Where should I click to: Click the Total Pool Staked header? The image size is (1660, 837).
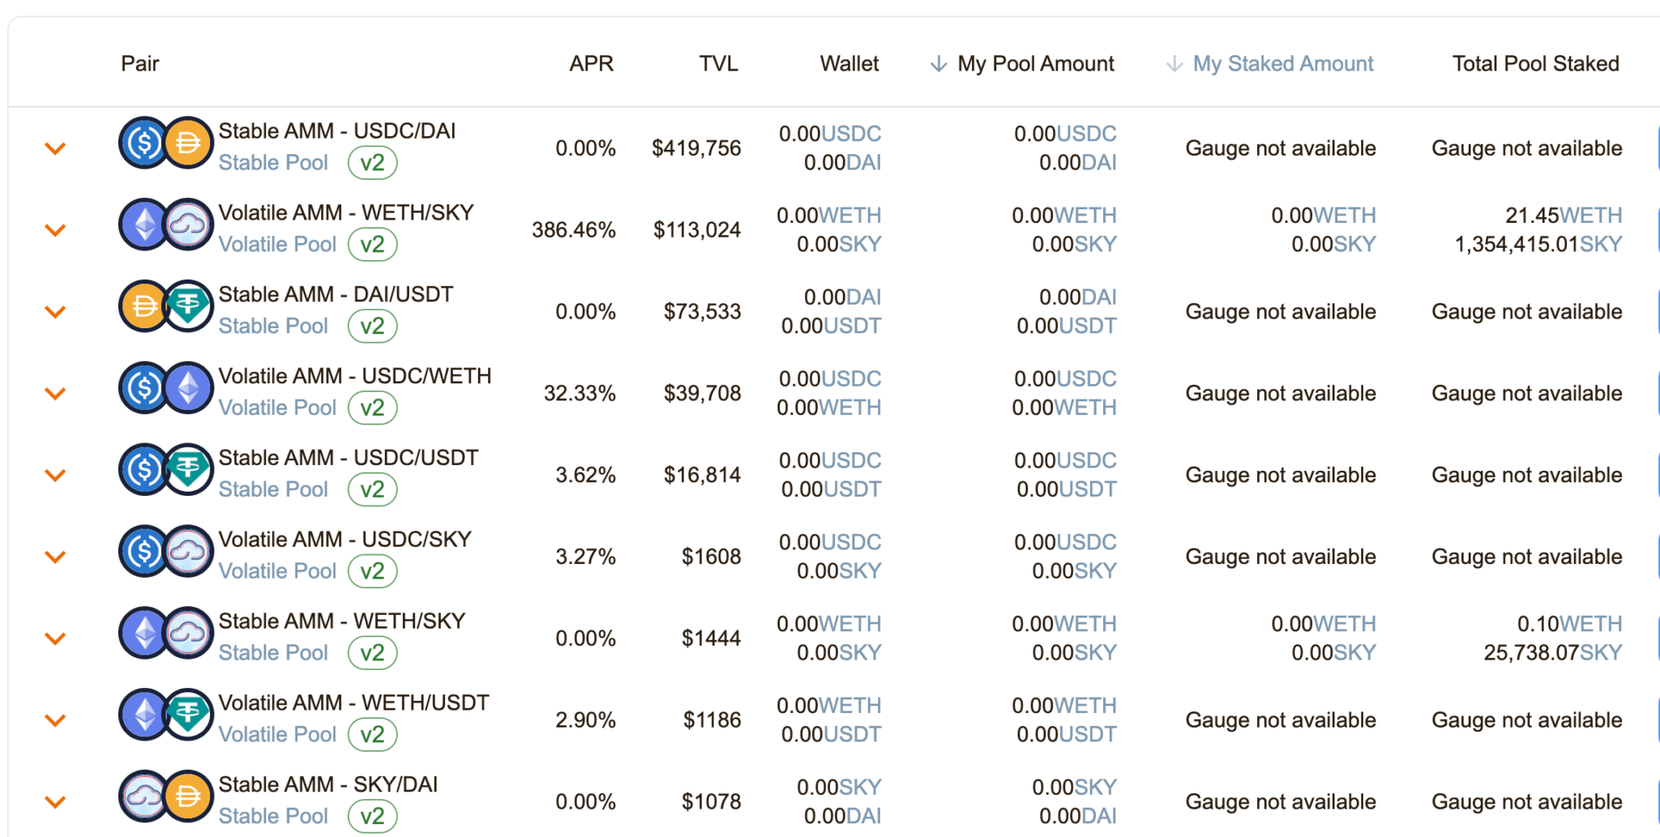pyautogui.click(x=1535, y=64)
